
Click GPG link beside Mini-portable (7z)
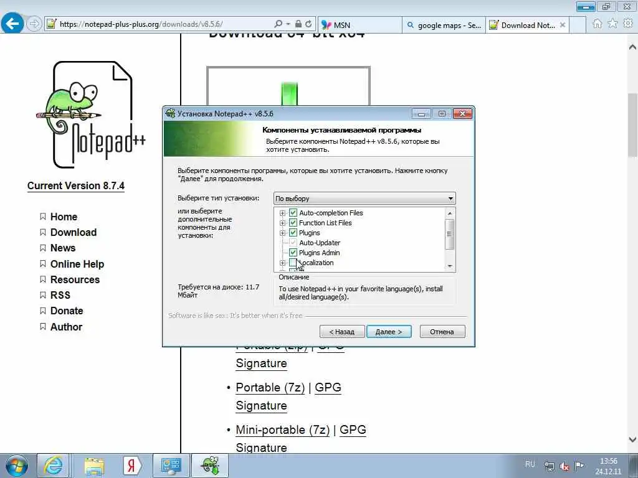353,429
